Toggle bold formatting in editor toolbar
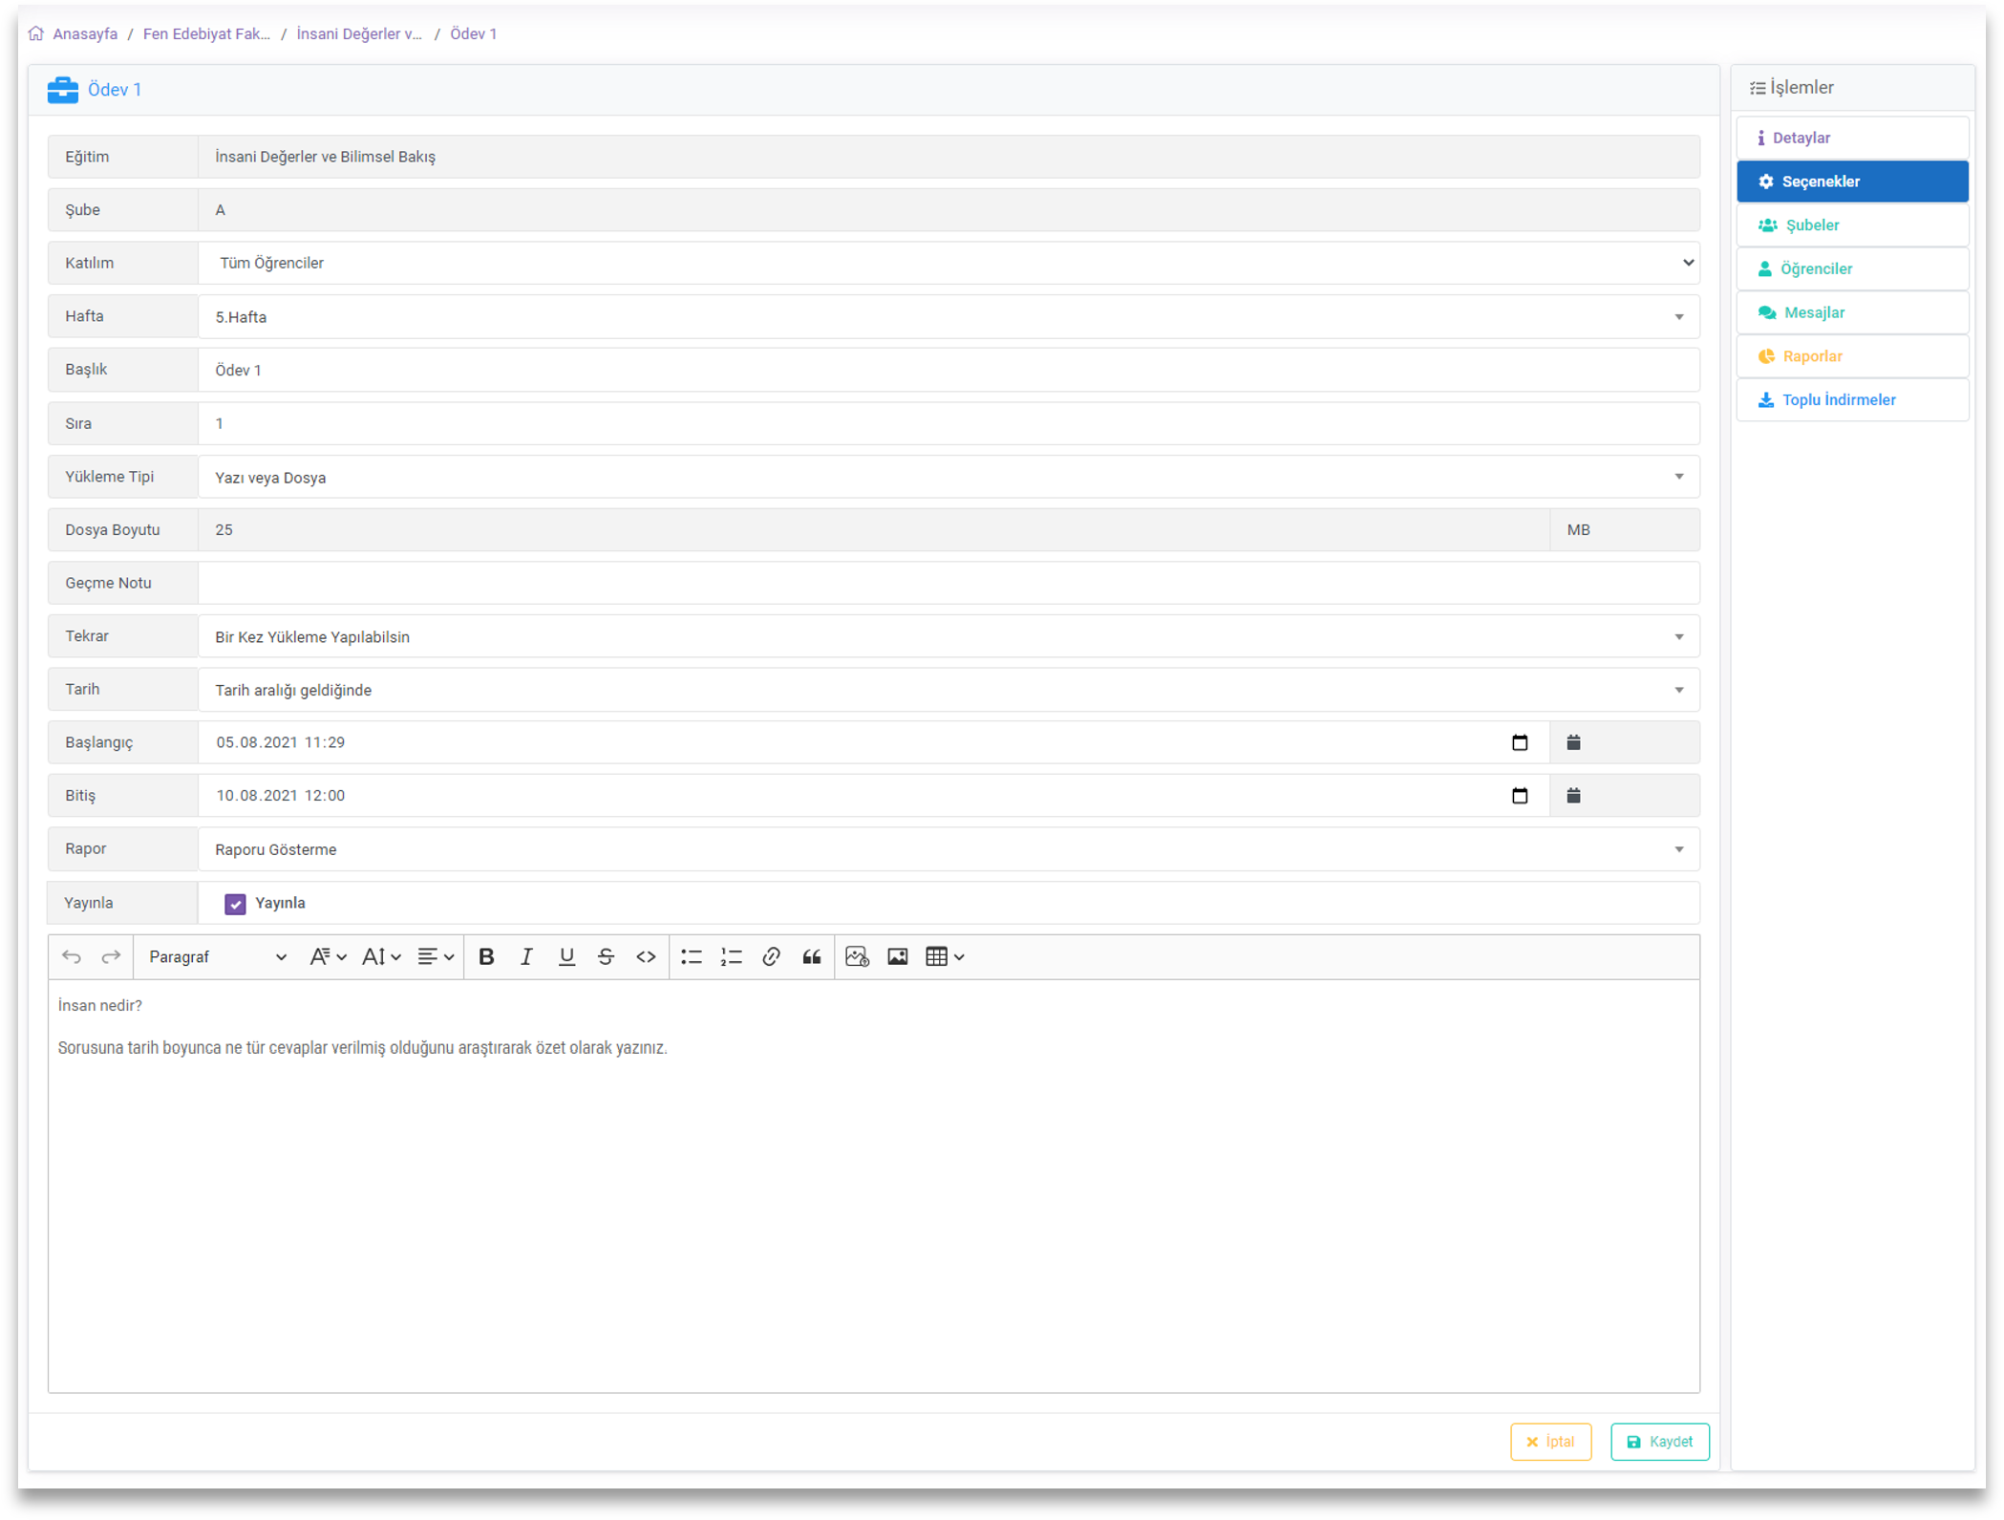The height and width of the screenshot is (1520, 2004). pyautogui.click(x=486, y=956)
